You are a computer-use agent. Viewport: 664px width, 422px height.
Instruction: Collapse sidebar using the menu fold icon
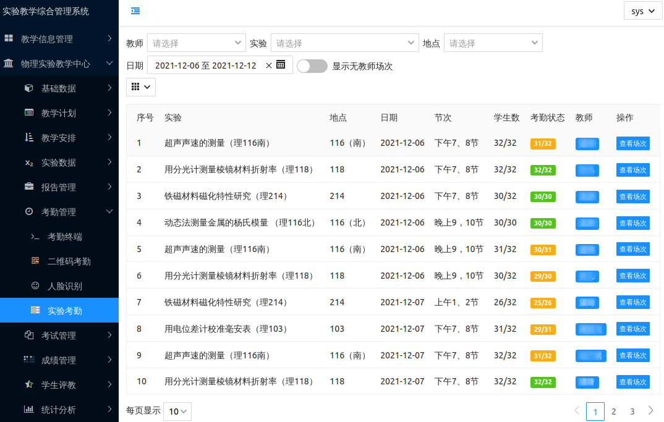[x=135, y=11]
